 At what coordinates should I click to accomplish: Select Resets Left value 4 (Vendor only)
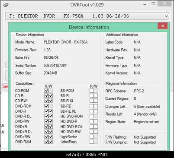tap(145, 114)
